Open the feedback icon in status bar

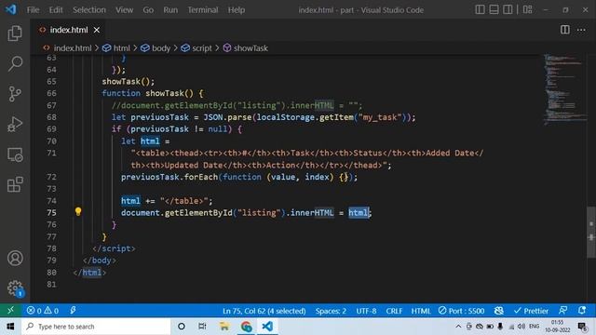pos(562,310)
